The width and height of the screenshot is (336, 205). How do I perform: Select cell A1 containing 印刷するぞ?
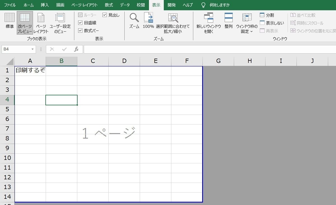coord(30,70)
